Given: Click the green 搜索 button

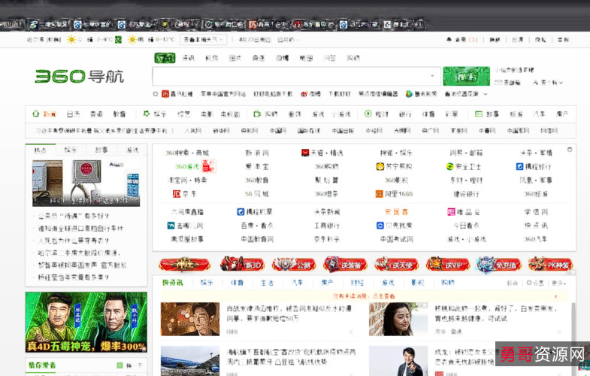Looking at the screenshot, I should [466, 77].
